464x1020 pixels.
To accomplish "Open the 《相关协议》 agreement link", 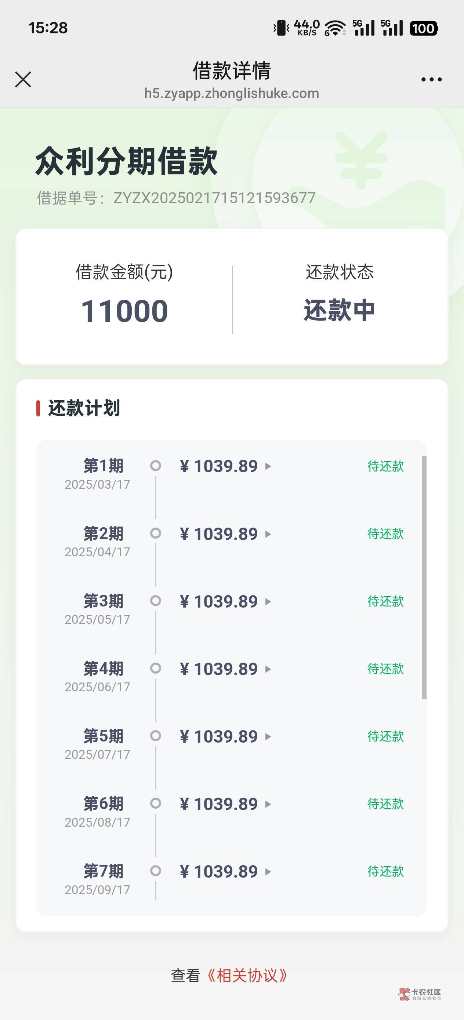I will (x=247, y=975).
